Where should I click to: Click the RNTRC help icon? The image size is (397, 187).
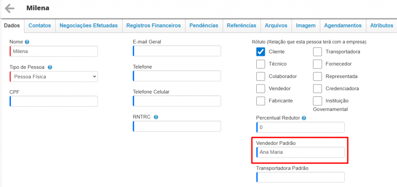pos(156,117)
